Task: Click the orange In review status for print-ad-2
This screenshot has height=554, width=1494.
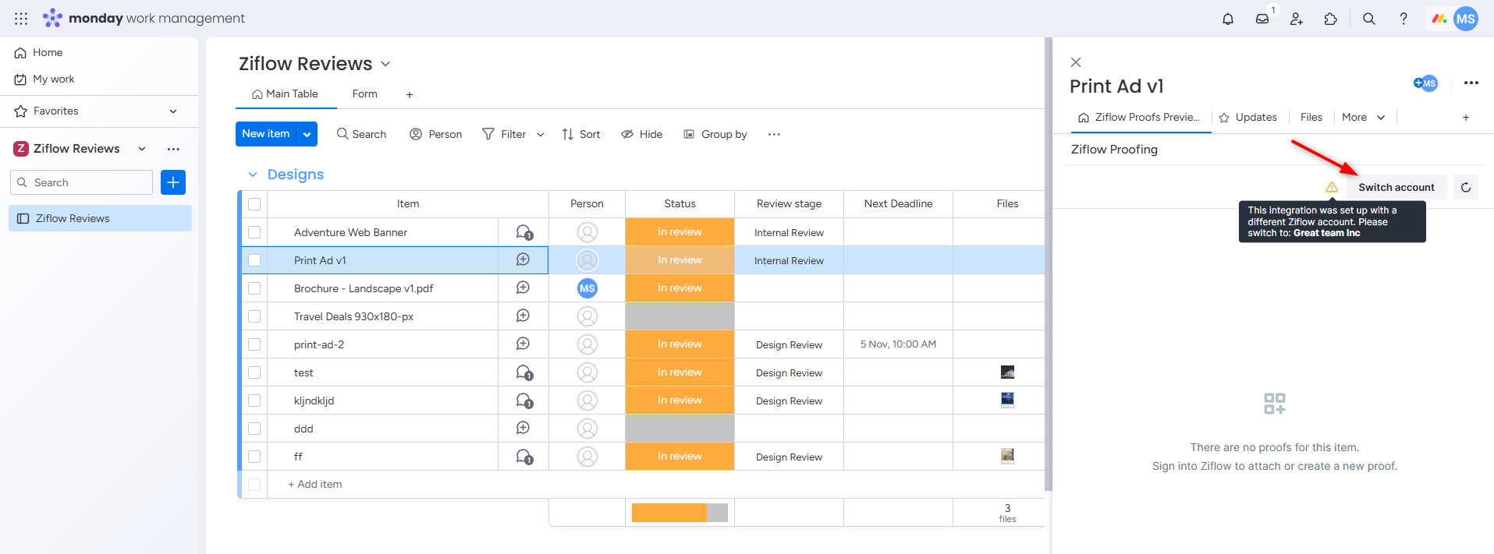Action: pos(680,344)
